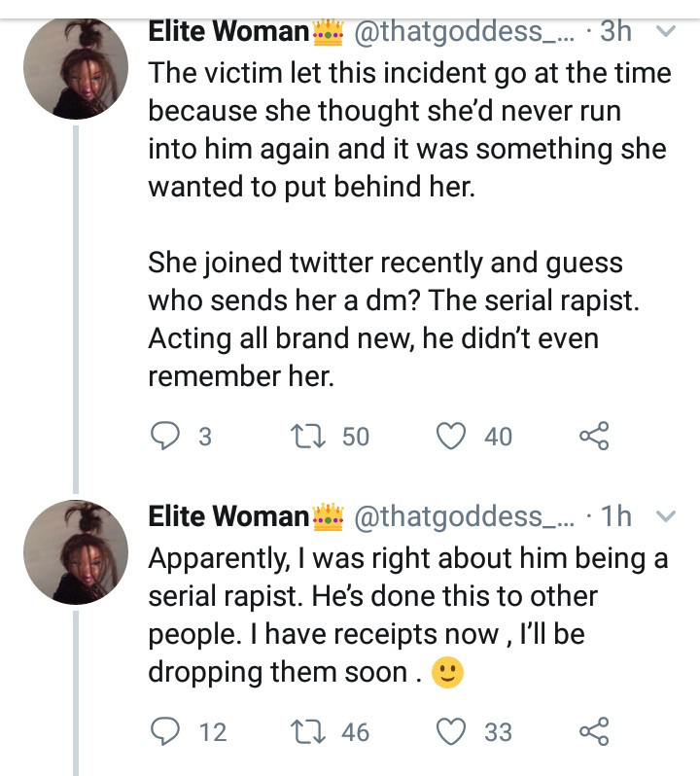The width and height of the screenshot is (700, 776).
Task: Open profile picture on first tweet
Action: pos(75,68)
